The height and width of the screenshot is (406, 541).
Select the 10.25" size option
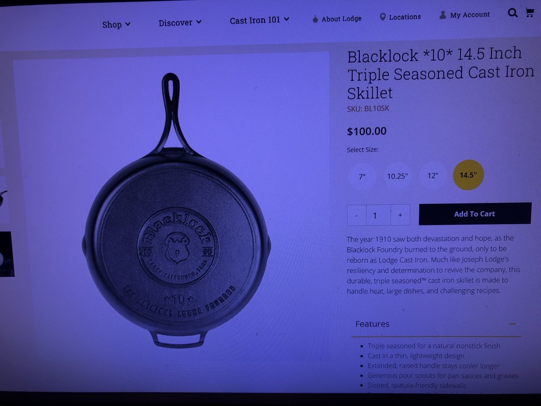398,176
